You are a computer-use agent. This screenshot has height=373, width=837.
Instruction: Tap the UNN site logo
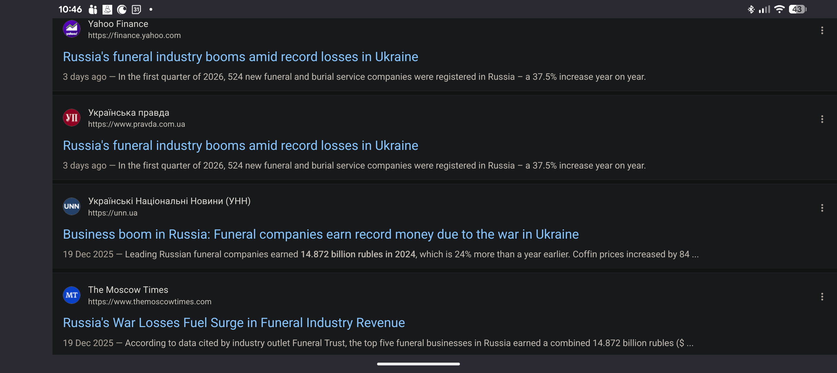(x=71, y=207)
